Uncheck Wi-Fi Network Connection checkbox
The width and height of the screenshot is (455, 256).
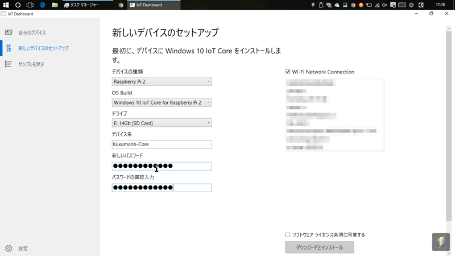(288, 72)
